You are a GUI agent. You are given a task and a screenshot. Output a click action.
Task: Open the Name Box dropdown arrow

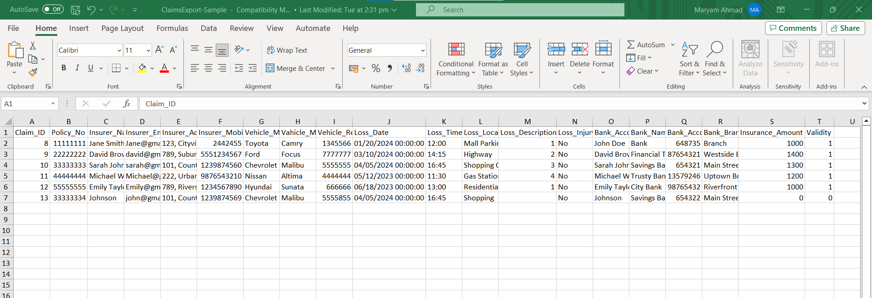(53, 104)
